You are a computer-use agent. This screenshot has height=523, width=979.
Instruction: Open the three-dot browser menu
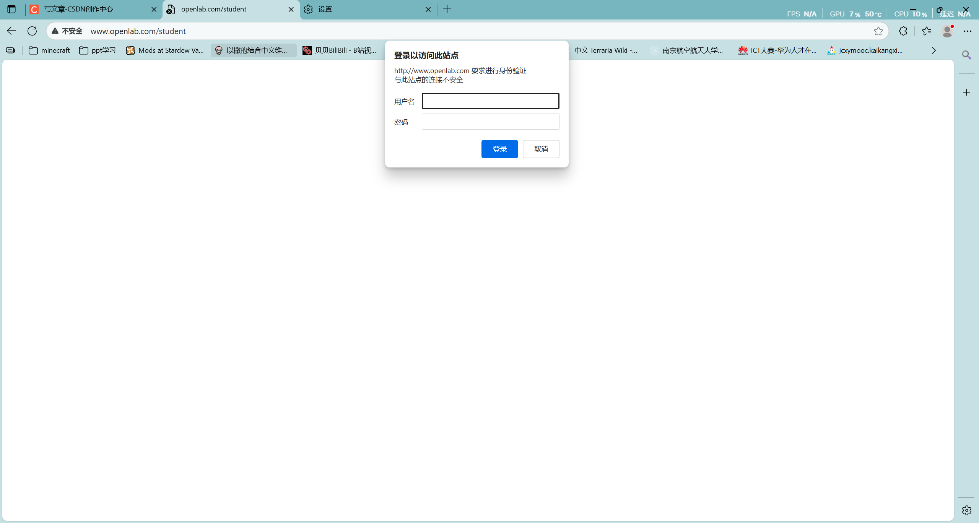pos(968,31)
